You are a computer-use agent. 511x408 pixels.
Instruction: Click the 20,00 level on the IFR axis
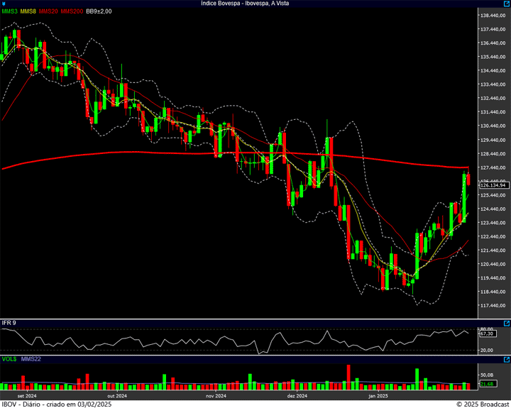(x=487, y=351)
